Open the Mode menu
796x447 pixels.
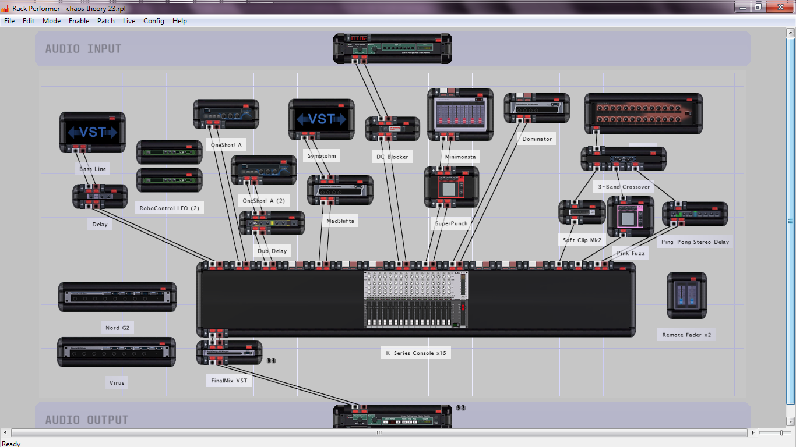coord(51,21)
